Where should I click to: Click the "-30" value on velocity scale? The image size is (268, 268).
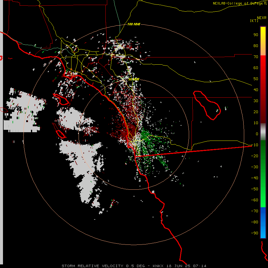[255, 167]
